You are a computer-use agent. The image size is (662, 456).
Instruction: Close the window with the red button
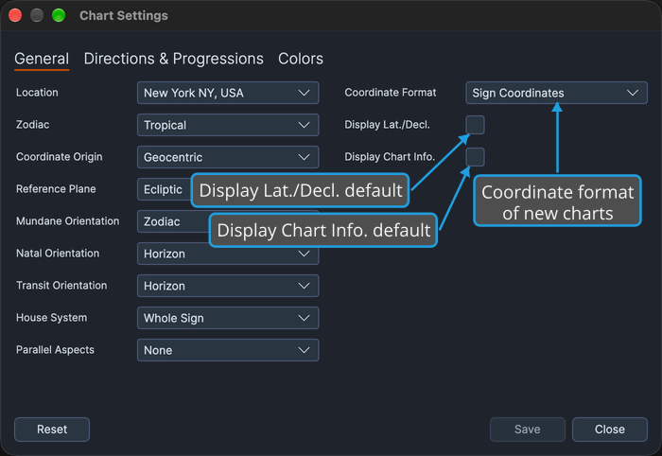point(15,16)
